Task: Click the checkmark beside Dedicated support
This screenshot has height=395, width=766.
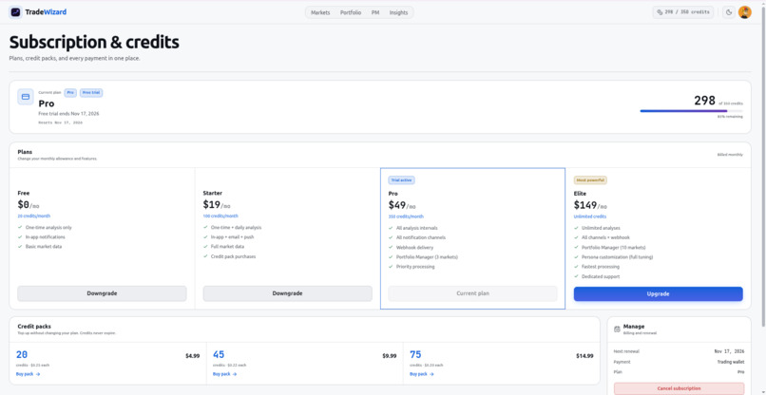Action: point(576,276)
